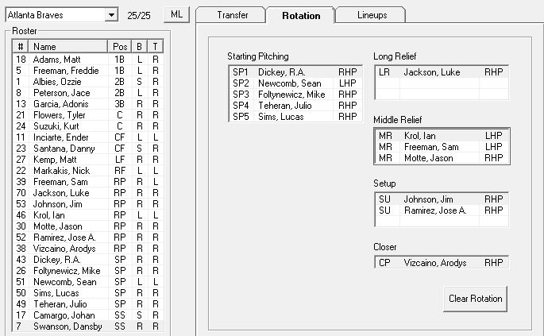Select MR Motte, Jason middle relief slot
Image resolution: width=544 pixels, height=336 pixels.
[x=442, y=157]
